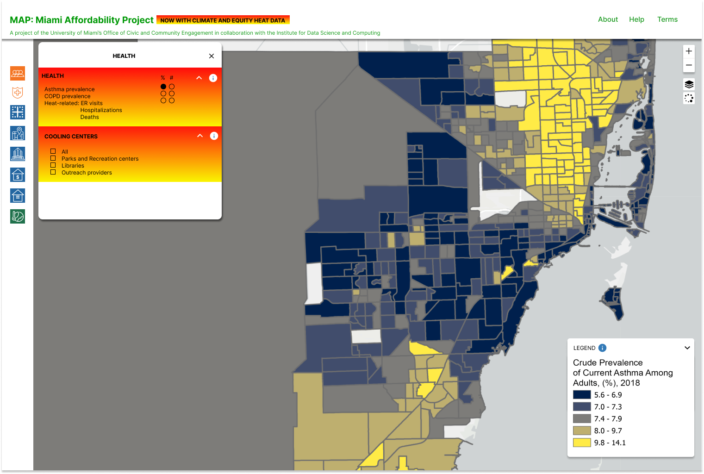Screen dimensions: 704x474
Task: Open the Help menu item
Action: (636, 19)
